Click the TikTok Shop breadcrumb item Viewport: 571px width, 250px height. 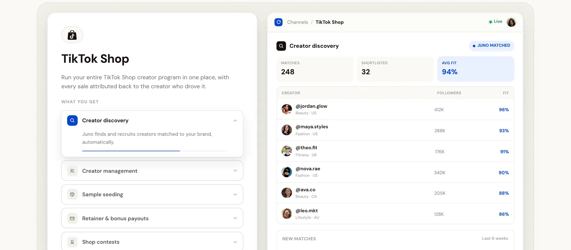[329, 22]
